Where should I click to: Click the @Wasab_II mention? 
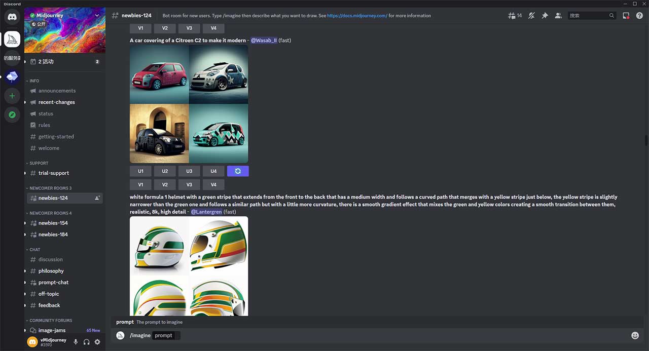264,41
